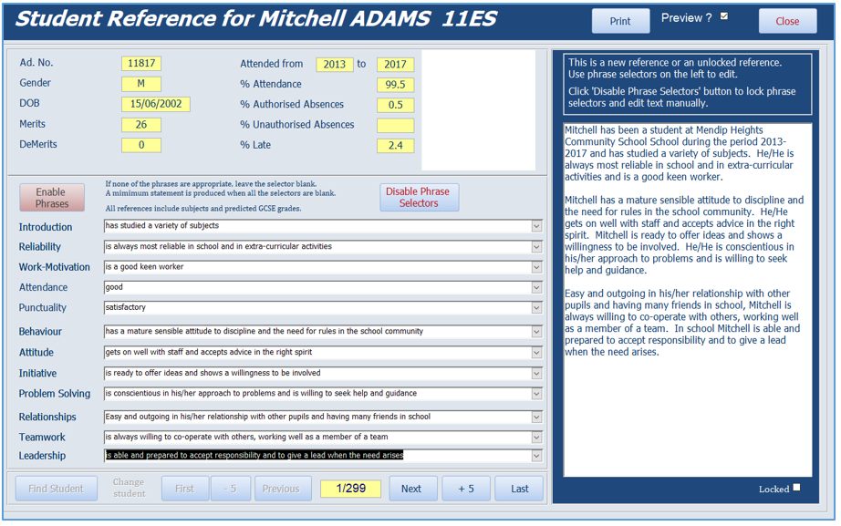The width and height of the screenshot is (841, 526).
Task: Click the Ad. No. field 11817
Action: click(141, 63)
